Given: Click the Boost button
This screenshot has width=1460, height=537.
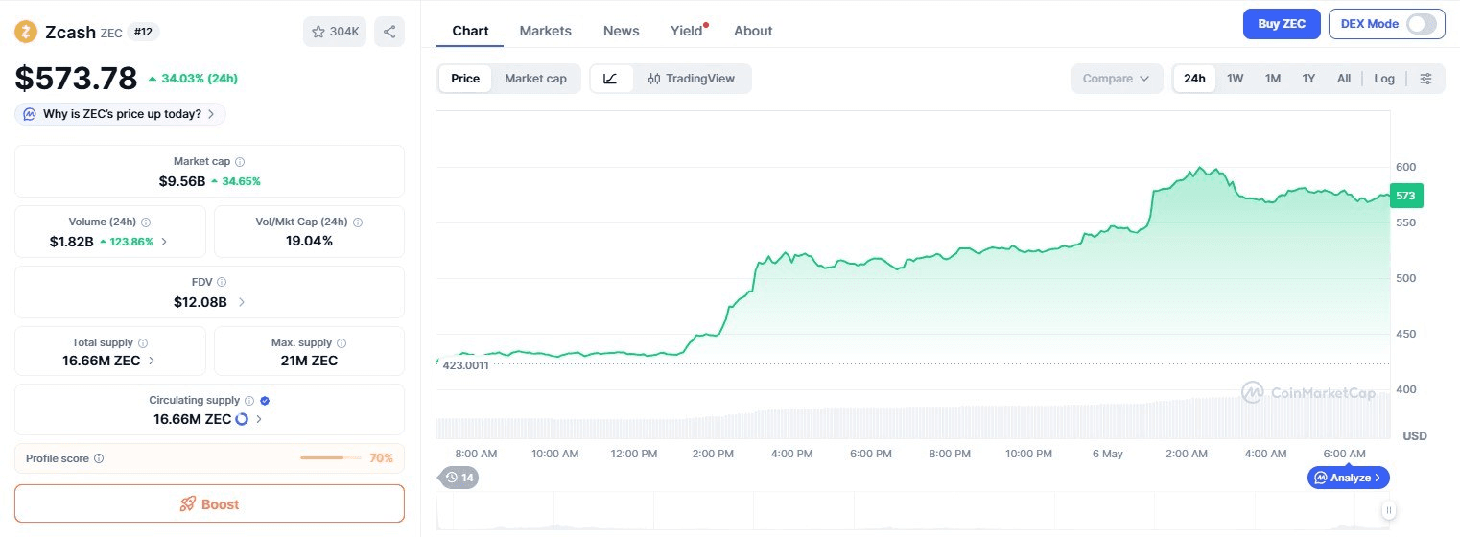Looking at the screenshot, I should pos(209,504).
